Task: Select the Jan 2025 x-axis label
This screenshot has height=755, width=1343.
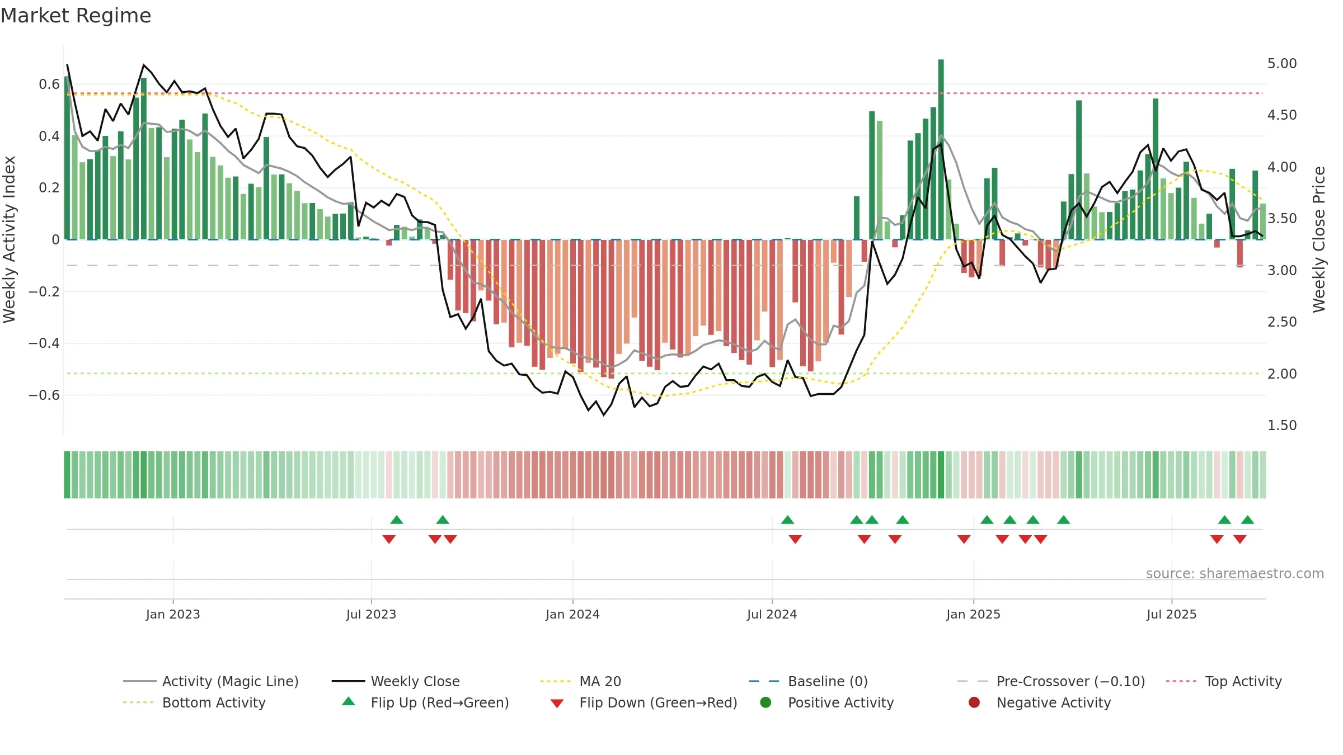Action: click(973, 614)
